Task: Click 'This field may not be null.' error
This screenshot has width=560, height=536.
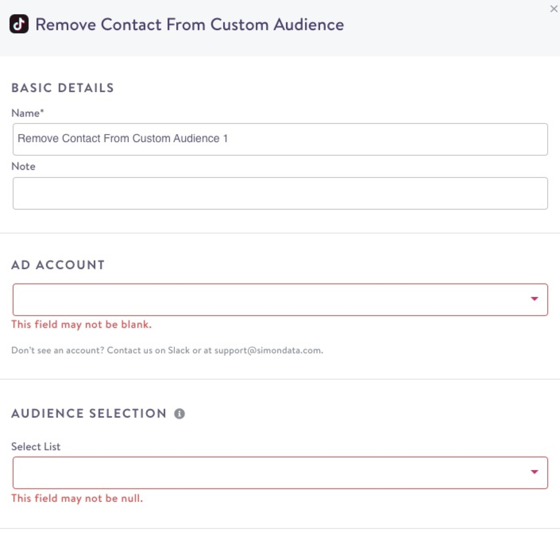Action: coord(77,498)
